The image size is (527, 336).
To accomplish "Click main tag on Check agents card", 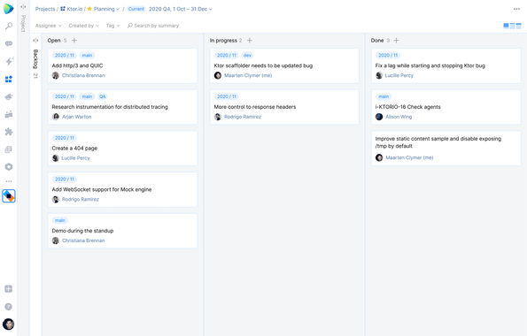I will tap(384, 96).
